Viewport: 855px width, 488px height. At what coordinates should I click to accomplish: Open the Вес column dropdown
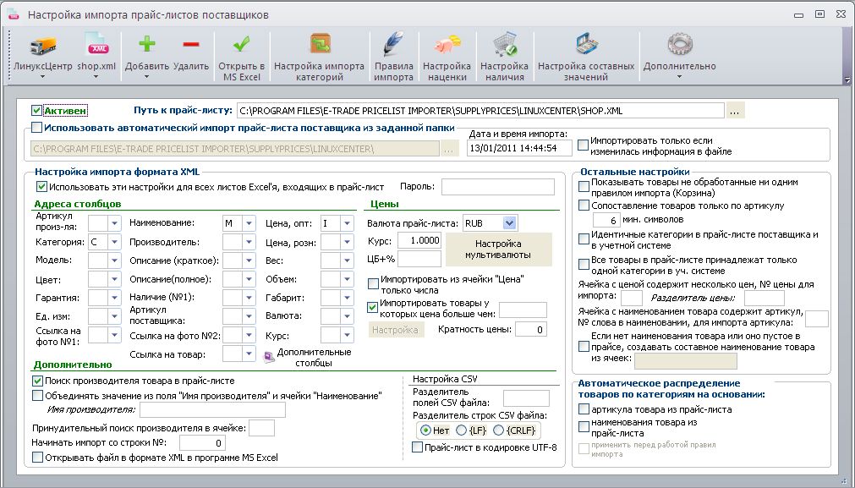tap(347, 260)
